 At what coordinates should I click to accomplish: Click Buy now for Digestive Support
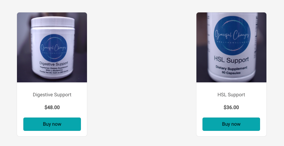click(52, 124)
